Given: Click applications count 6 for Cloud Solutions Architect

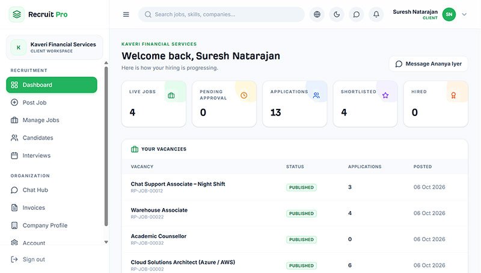Looking at the screenshot, I should tap(350, 265).
